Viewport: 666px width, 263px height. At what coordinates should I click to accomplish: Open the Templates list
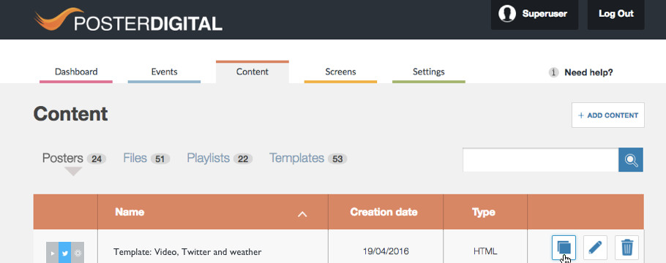tap(308, 159)
